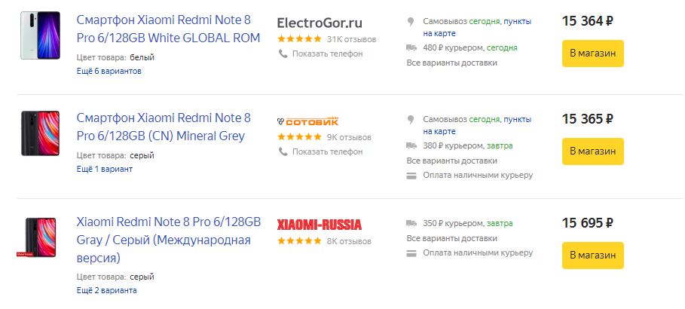The height and width of the screenshot is (309, 685).
Task: Expand "Ещё 2 варианта" for the Gray phone
Action: [x=107, y=290]
